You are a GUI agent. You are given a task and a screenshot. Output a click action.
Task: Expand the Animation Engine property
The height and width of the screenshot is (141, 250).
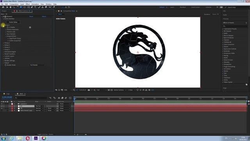click(x=4, y=52)
